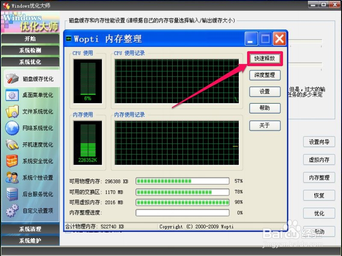Click 关于 to view version info

(x=265, y=125)
